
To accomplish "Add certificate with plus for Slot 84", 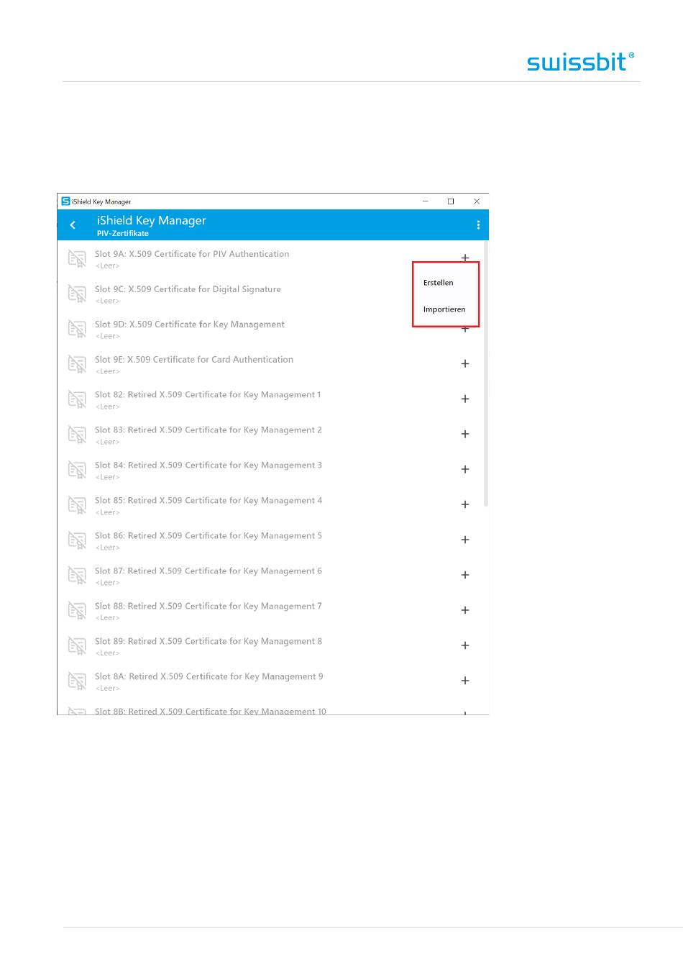I will [x=465, y=470].
